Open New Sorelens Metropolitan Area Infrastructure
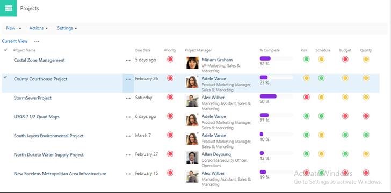Screen dimensions: 391x193 click(x=60, y=174)
